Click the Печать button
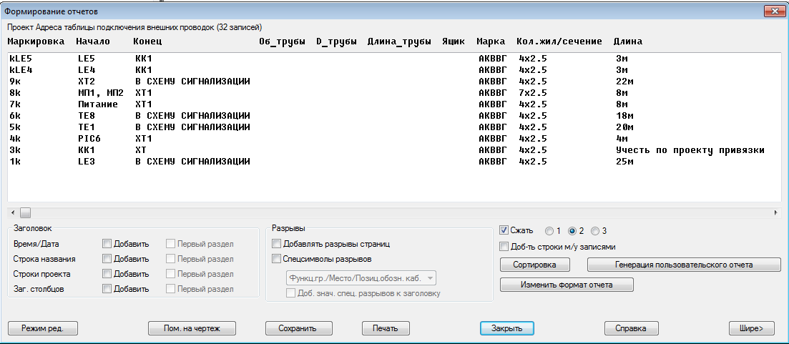The width and height of the screenshot is (789, 344). (x=386, y=328)
